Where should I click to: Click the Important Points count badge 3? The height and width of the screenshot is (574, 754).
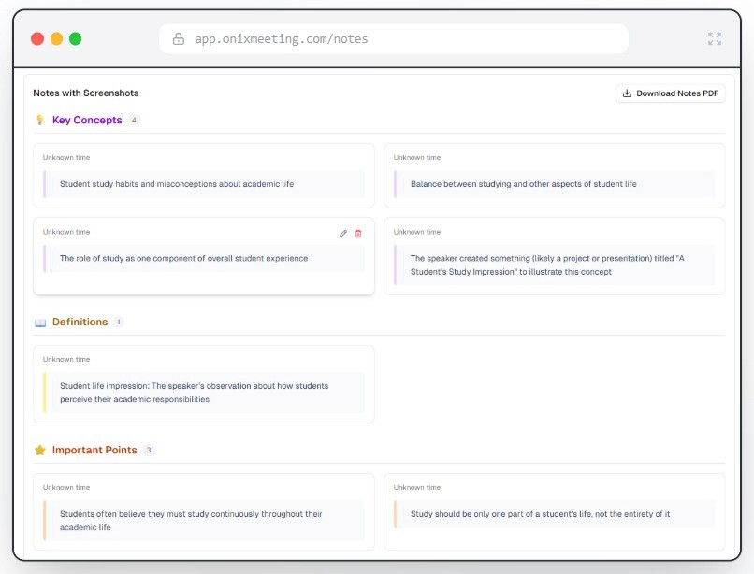[149, 450]
